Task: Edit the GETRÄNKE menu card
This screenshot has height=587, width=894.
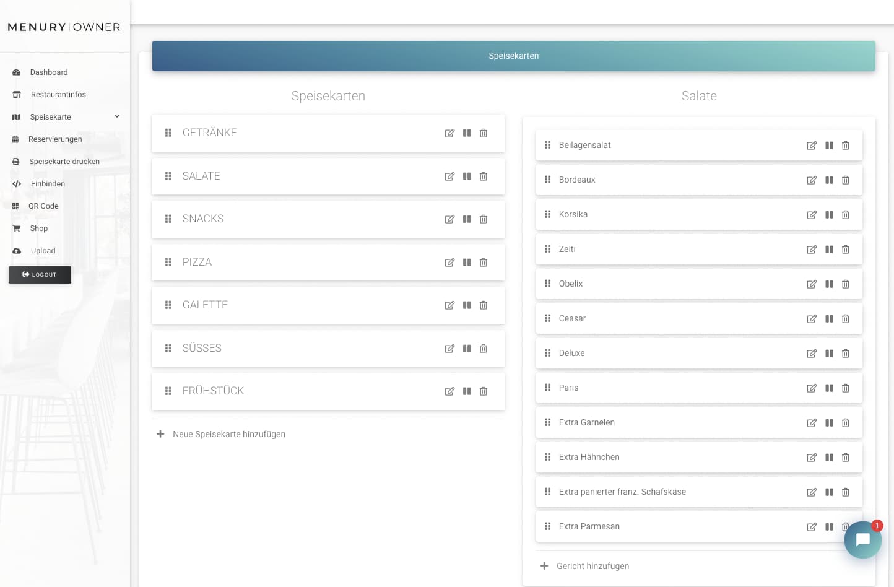Action: tap(449, 133)
